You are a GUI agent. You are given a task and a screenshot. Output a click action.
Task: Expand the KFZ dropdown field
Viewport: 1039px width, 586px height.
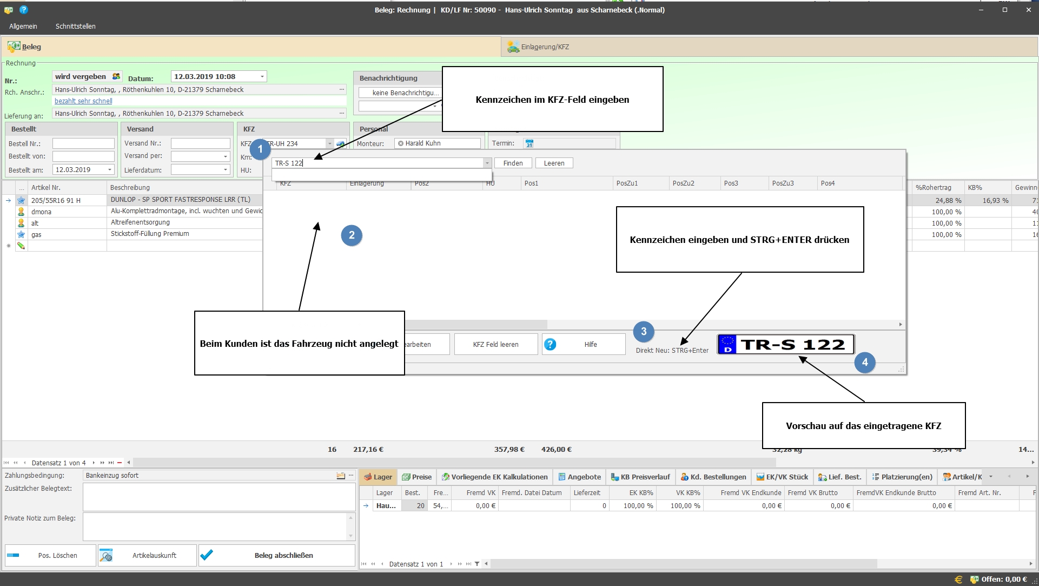331,143
